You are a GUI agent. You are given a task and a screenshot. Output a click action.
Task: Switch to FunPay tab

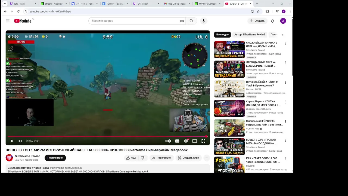click(x=116, y=4)
